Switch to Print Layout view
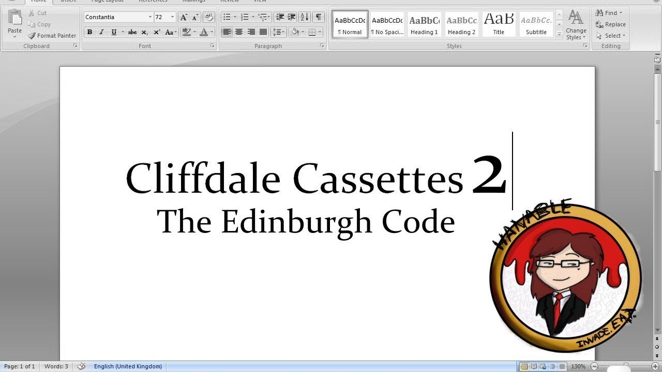662x372 pixels. (524, 366)
